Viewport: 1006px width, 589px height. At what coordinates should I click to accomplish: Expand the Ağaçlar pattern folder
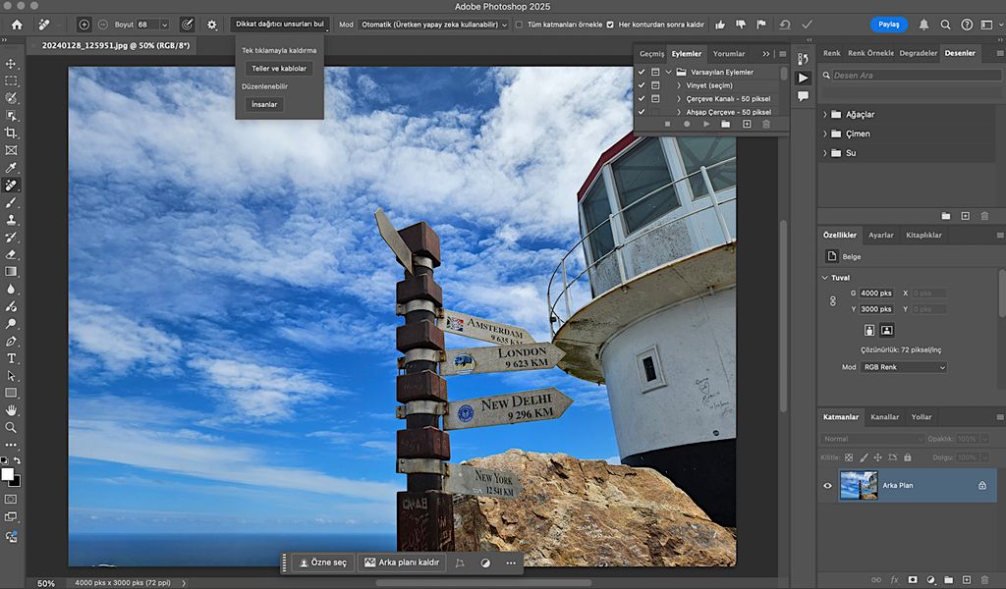tap(825, 114)
